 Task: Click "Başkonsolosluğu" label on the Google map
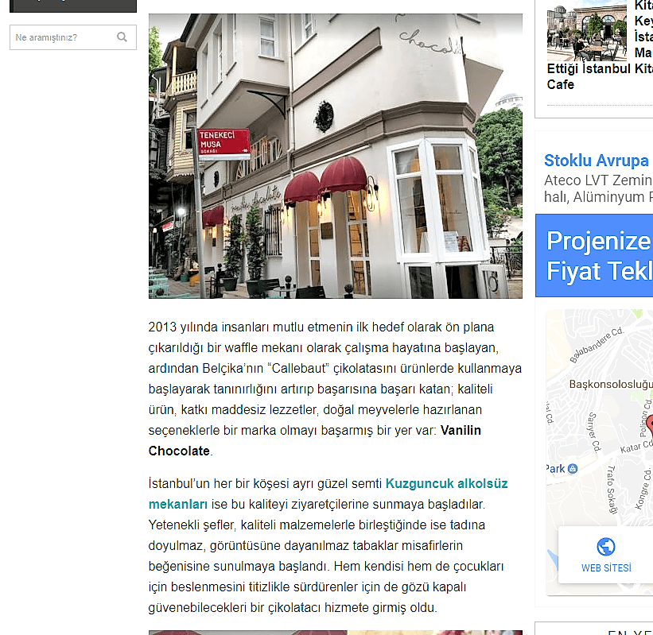612,384
